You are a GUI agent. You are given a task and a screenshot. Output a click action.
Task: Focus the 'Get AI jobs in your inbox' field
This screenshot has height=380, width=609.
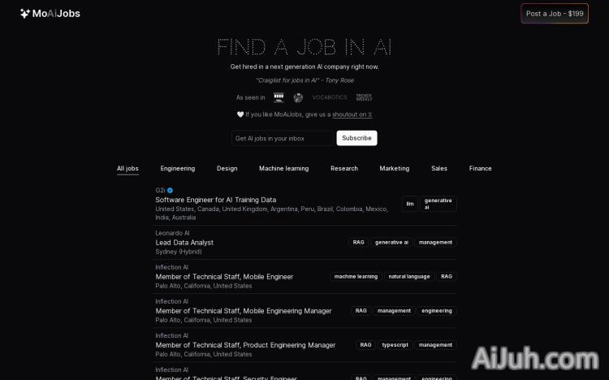tap(282, 138)
